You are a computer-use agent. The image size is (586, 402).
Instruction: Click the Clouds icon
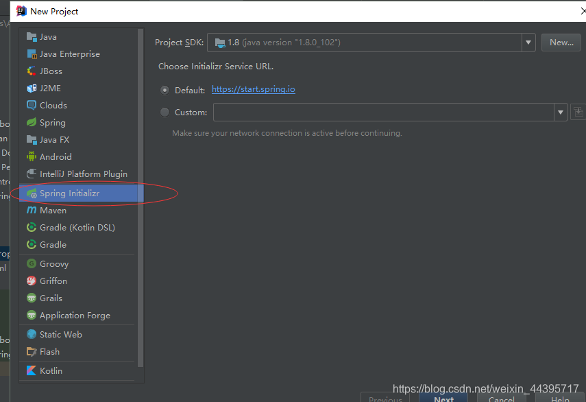(x=32, y=106)
